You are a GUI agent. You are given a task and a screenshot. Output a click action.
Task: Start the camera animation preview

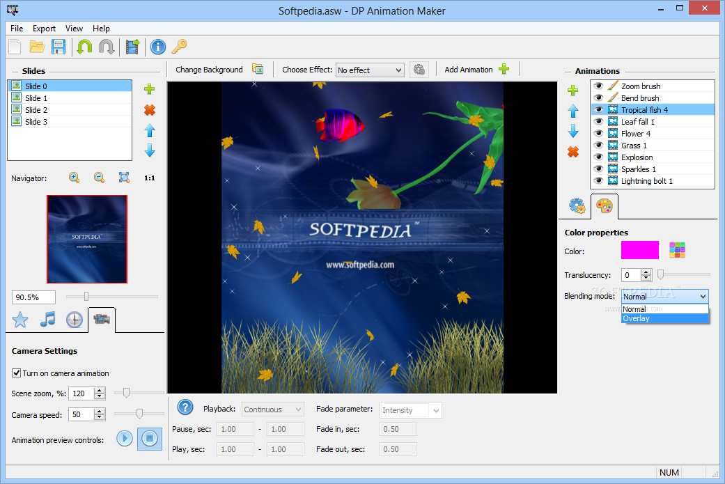click(x=125, y=438)
